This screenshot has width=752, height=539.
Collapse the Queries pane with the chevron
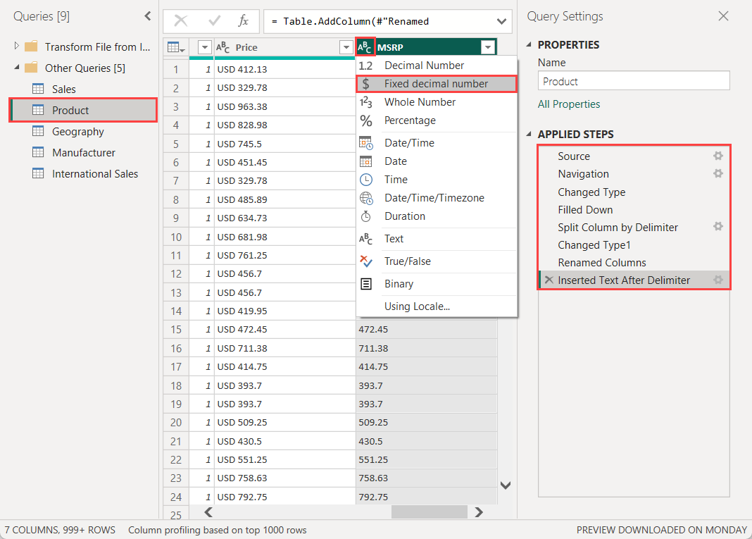[148, 16]
